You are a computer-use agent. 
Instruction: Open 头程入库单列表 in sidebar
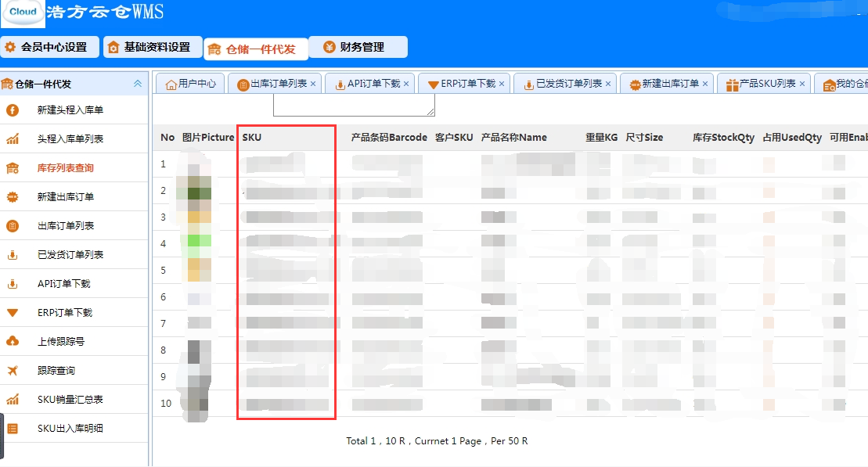point(70,139)
